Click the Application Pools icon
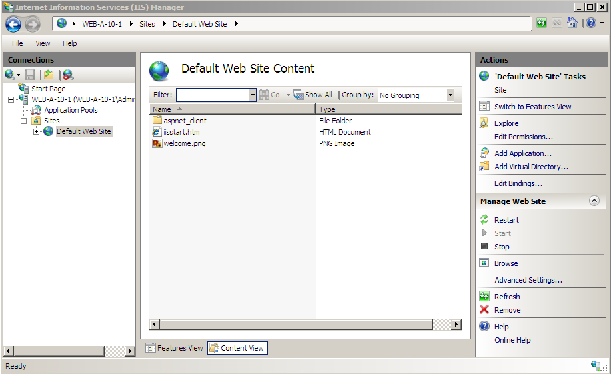The height and width of the screenshot is (374, 611). [36, 110]
